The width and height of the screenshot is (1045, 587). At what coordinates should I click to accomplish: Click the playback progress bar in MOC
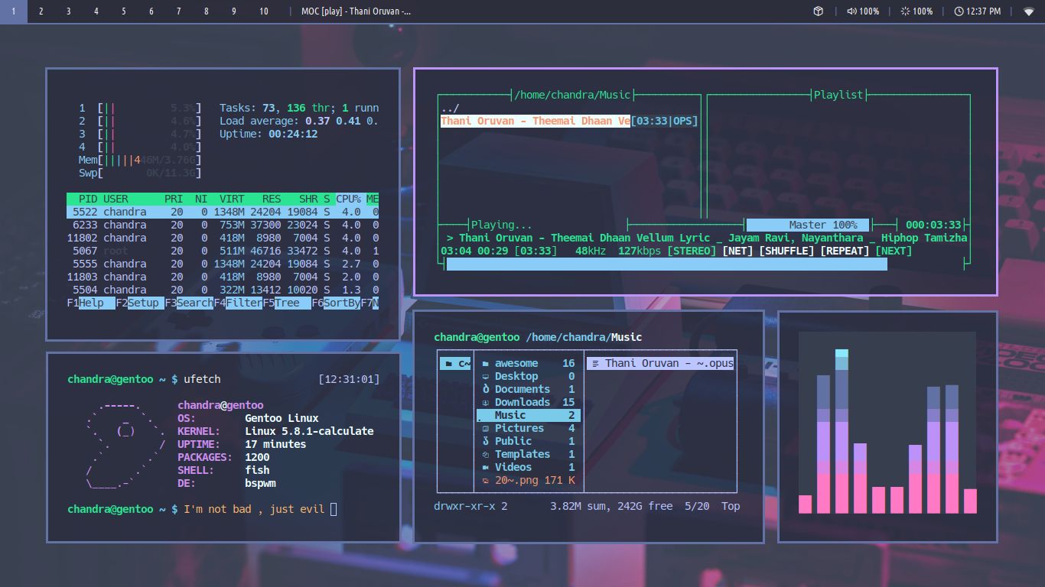tap(666, 264)
